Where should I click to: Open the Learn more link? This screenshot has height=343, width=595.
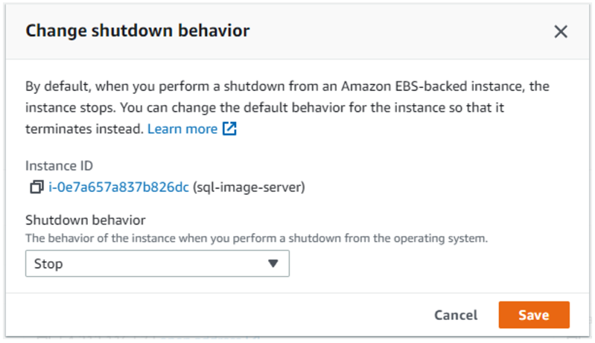click(x=182, y=129)
